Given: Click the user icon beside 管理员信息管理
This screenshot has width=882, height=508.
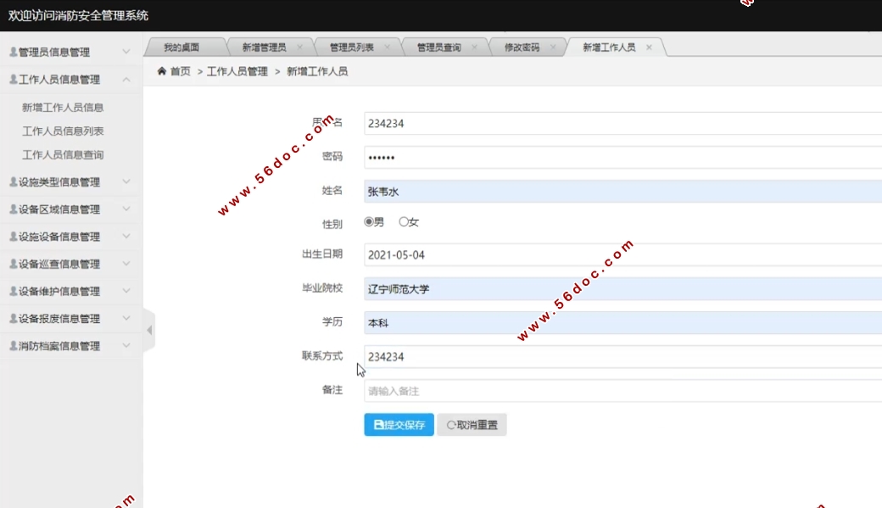Looking at the screenshot, I should coord(13,52).
